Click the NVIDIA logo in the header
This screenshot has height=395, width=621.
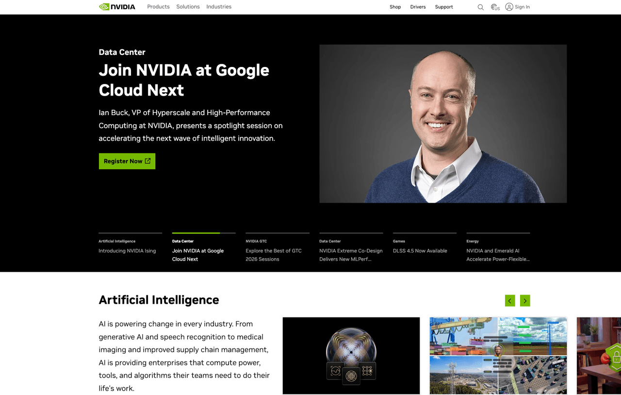(117, 6)
